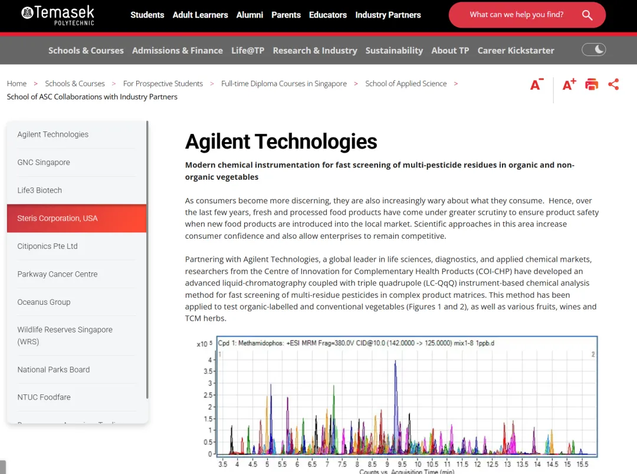
Task: Select Steris Corporation, USA in sidebar
Action: (76, 219)
